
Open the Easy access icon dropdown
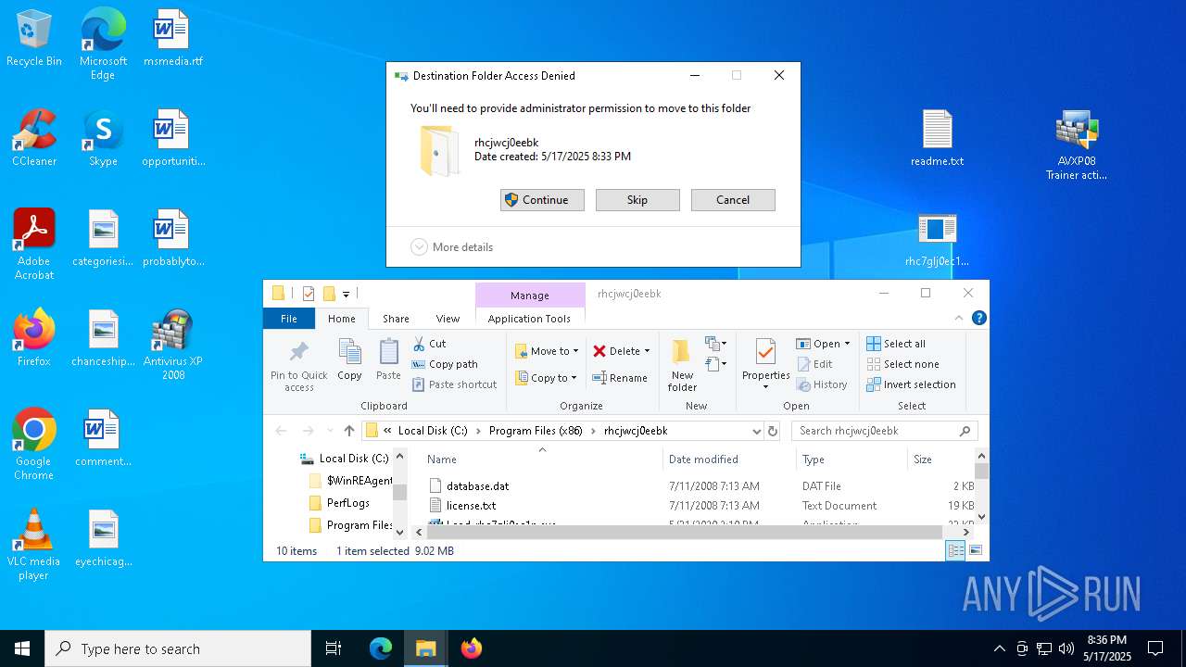point(715,364)
